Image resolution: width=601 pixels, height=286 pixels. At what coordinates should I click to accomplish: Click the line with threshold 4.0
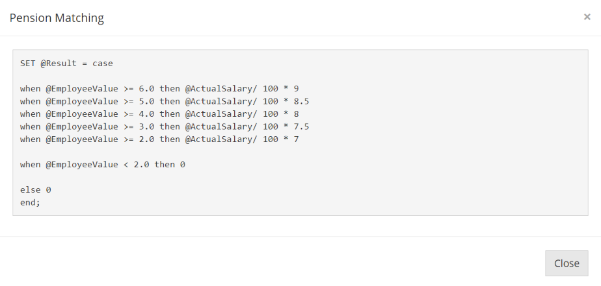tap(159, 114)
